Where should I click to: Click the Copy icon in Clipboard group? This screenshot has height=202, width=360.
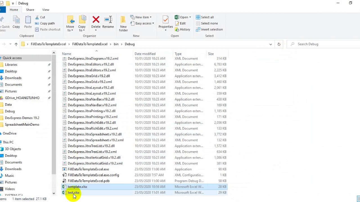[16, 20]
